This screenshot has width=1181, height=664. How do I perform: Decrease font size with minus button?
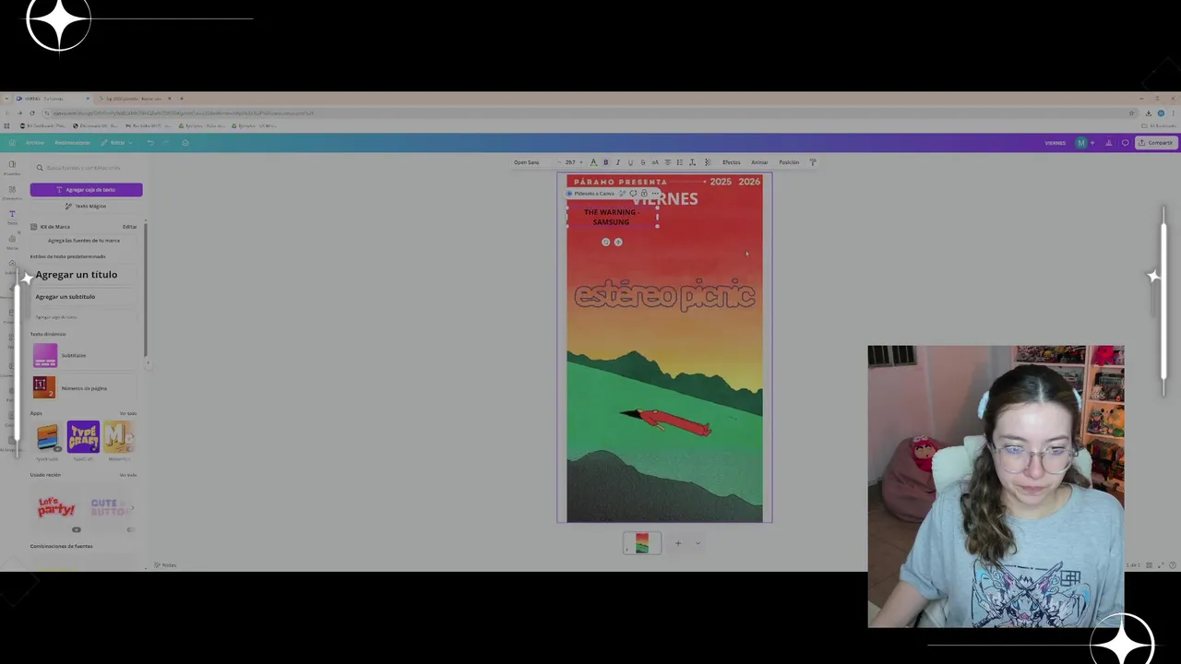point(560,162)
